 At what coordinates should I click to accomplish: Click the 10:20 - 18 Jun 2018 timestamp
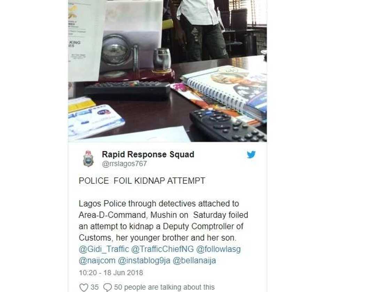111,272
